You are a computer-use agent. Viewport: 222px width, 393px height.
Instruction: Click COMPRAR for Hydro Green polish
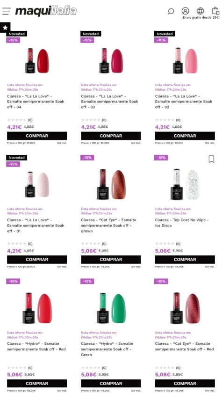click(111, 384)
